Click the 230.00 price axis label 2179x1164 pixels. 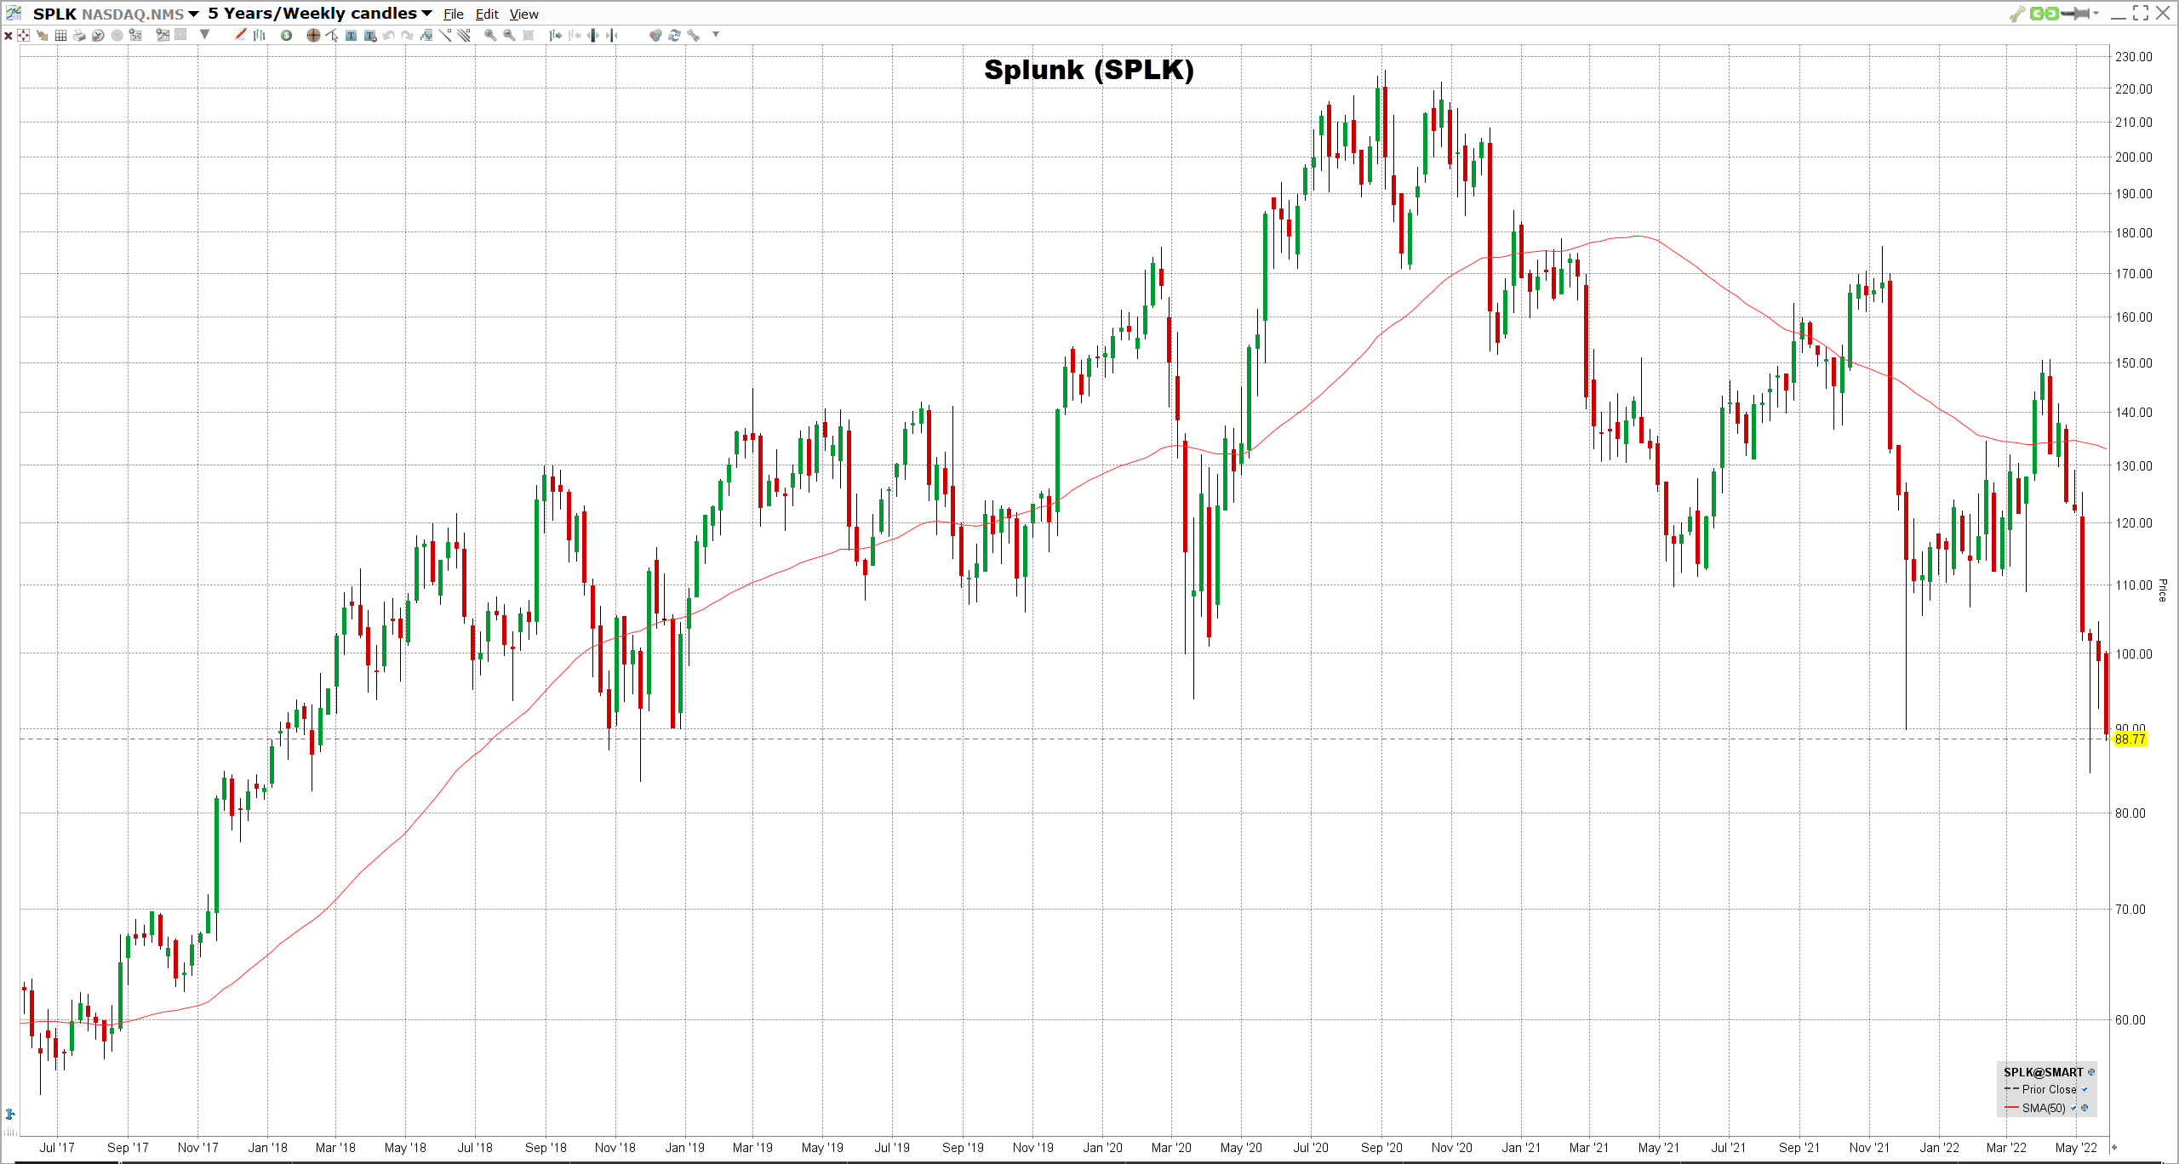point(2133,56)
